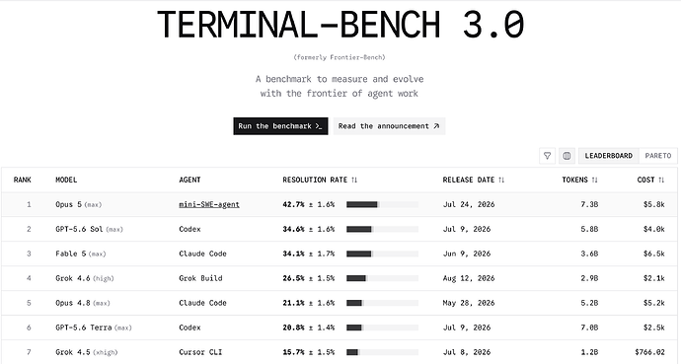Viewport: 681px width, 364px height.
Task: Open Read the announcement link
Action: point(389,126)
